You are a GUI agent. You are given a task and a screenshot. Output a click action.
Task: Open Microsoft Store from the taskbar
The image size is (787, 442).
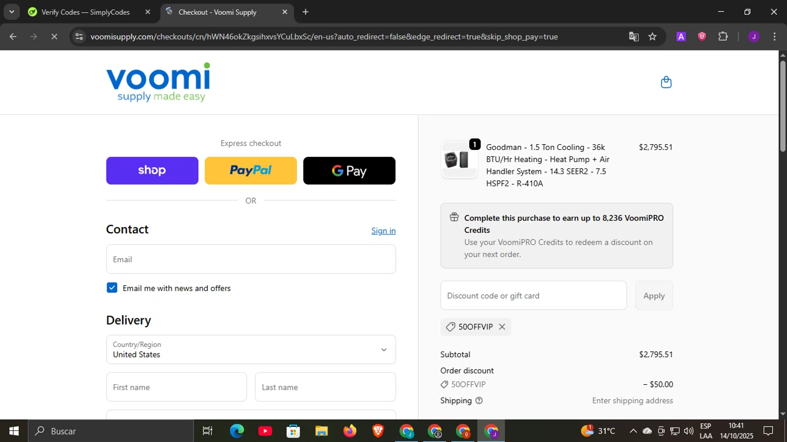click(x=293, y=431)
